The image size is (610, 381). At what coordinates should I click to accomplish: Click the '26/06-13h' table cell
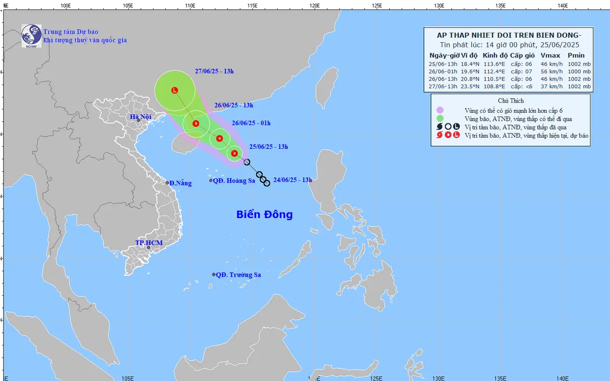444,79
